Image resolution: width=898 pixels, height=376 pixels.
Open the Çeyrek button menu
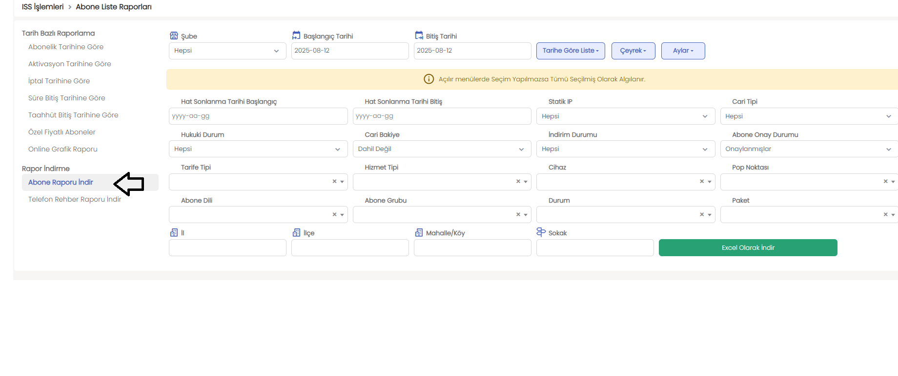[x=633, y=51]
